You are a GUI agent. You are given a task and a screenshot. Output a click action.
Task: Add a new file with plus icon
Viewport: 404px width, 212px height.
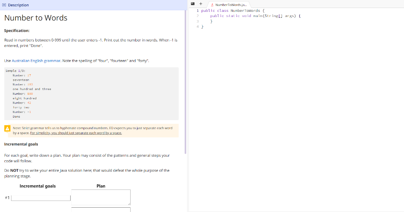(201, 4)
